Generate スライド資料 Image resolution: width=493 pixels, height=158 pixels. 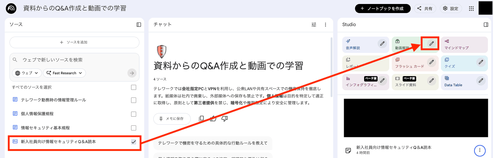click(x=415, y=82)
